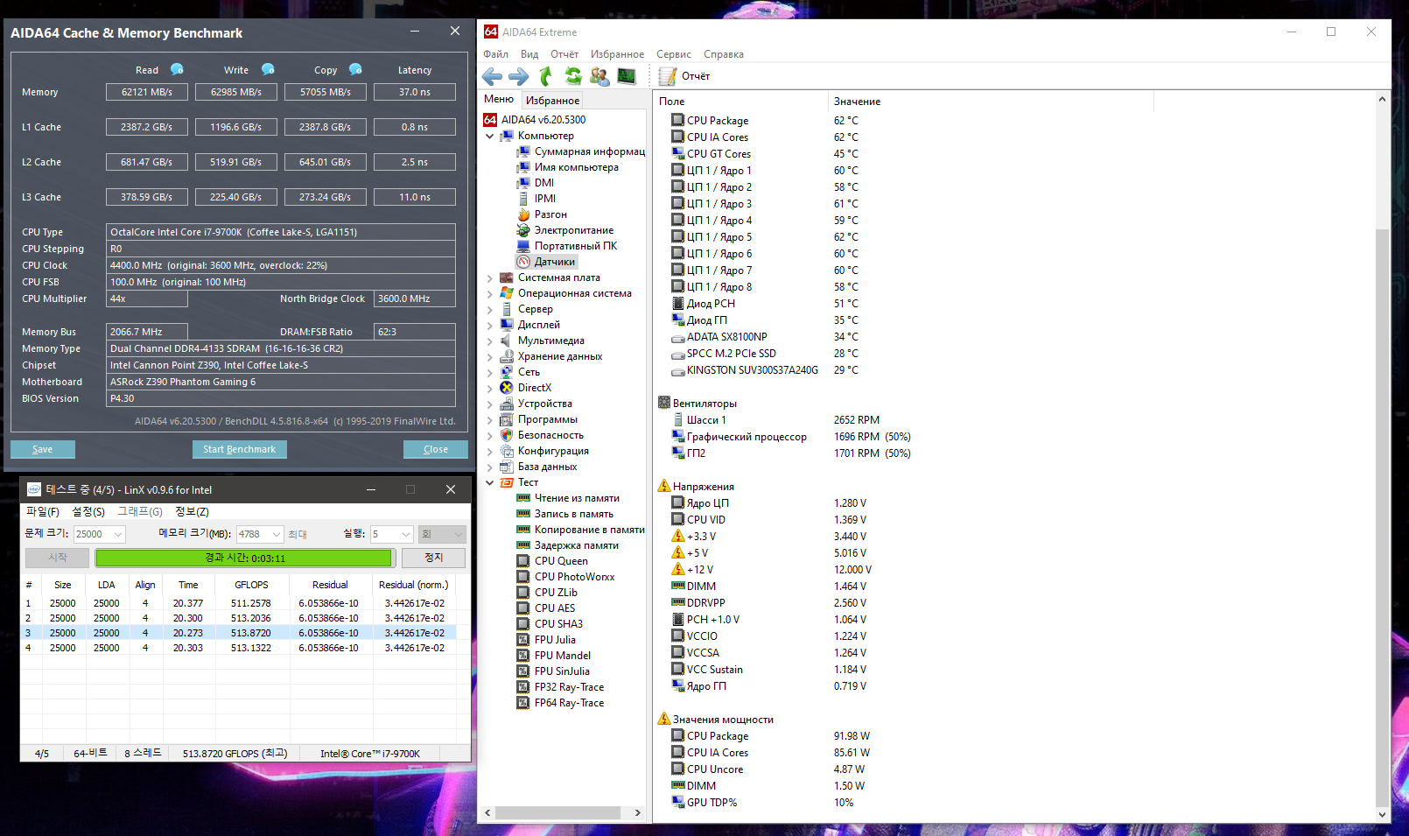Open the 정보(Z) menu in LinX
1409x836 pixels.
[192, 512]
